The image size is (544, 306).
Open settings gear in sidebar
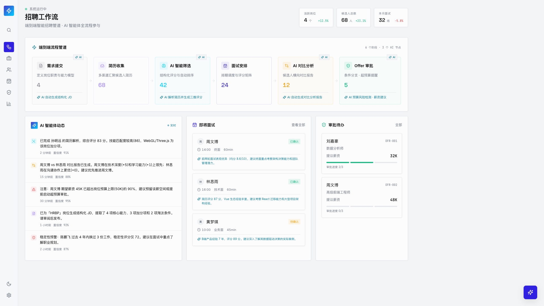(x=9, y=295)
